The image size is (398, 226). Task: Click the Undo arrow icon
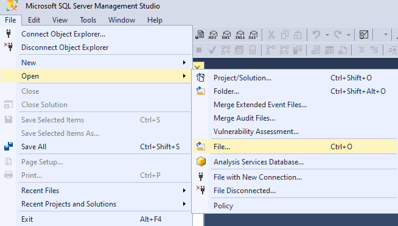click(x=316, y=35)
